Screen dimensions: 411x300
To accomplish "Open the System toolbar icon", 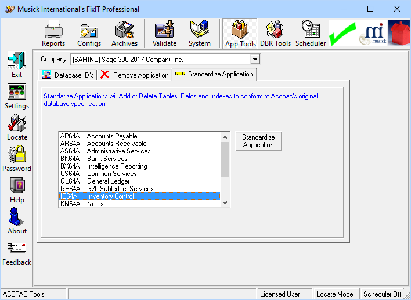I will 200,33.
